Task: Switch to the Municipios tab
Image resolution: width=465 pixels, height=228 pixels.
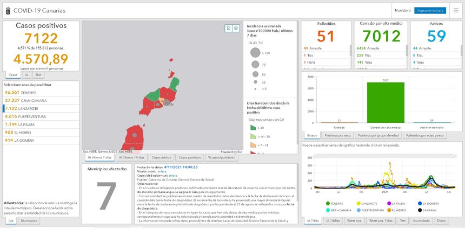Action: pos(29,221)
